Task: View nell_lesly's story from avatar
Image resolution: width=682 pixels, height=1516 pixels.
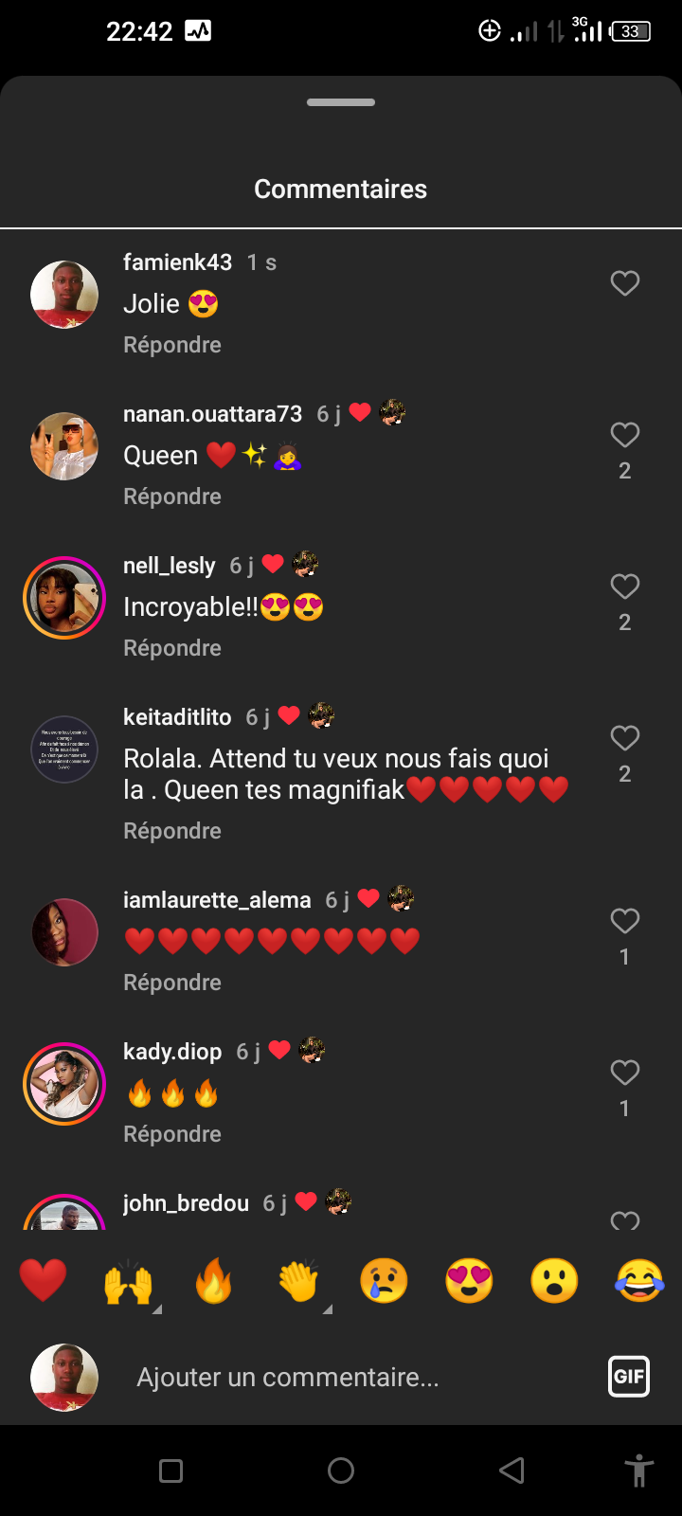Action: pyautogui.click(x=64, y=598)
